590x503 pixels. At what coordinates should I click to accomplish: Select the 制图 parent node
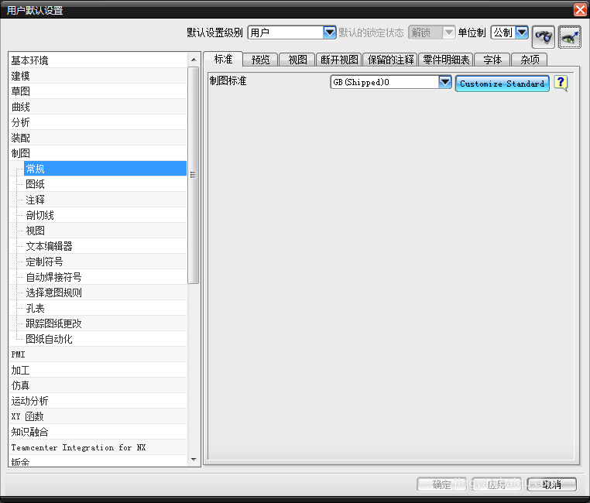click(98, 153)
